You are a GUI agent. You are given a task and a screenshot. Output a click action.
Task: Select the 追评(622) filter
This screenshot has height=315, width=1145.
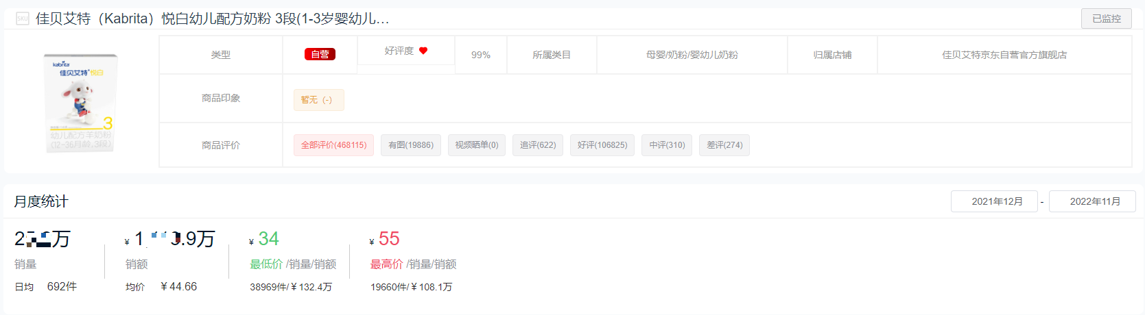coord(538,145)
